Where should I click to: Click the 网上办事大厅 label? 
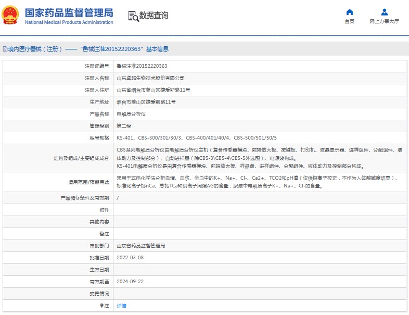click(384, 21)
